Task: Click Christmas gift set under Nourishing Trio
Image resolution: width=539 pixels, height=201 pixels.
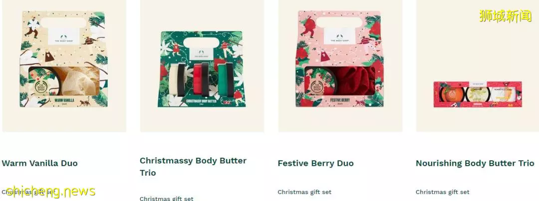Action: click(442, 192)
